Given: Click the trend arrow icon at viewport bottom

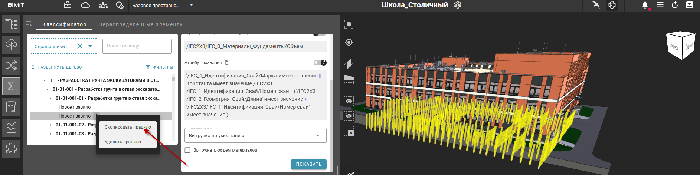Looking at the screenshot, I should (x=350, y=173).
